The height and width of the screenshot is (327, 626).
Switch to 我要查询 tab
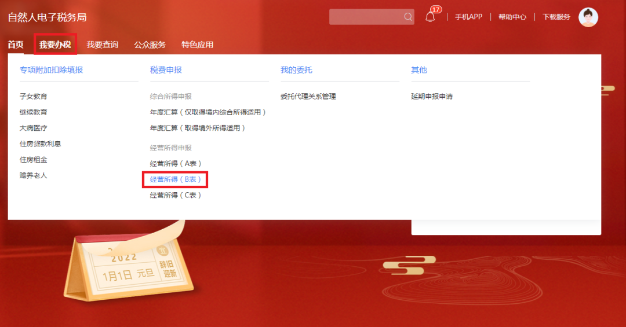(x=103, y=45)
